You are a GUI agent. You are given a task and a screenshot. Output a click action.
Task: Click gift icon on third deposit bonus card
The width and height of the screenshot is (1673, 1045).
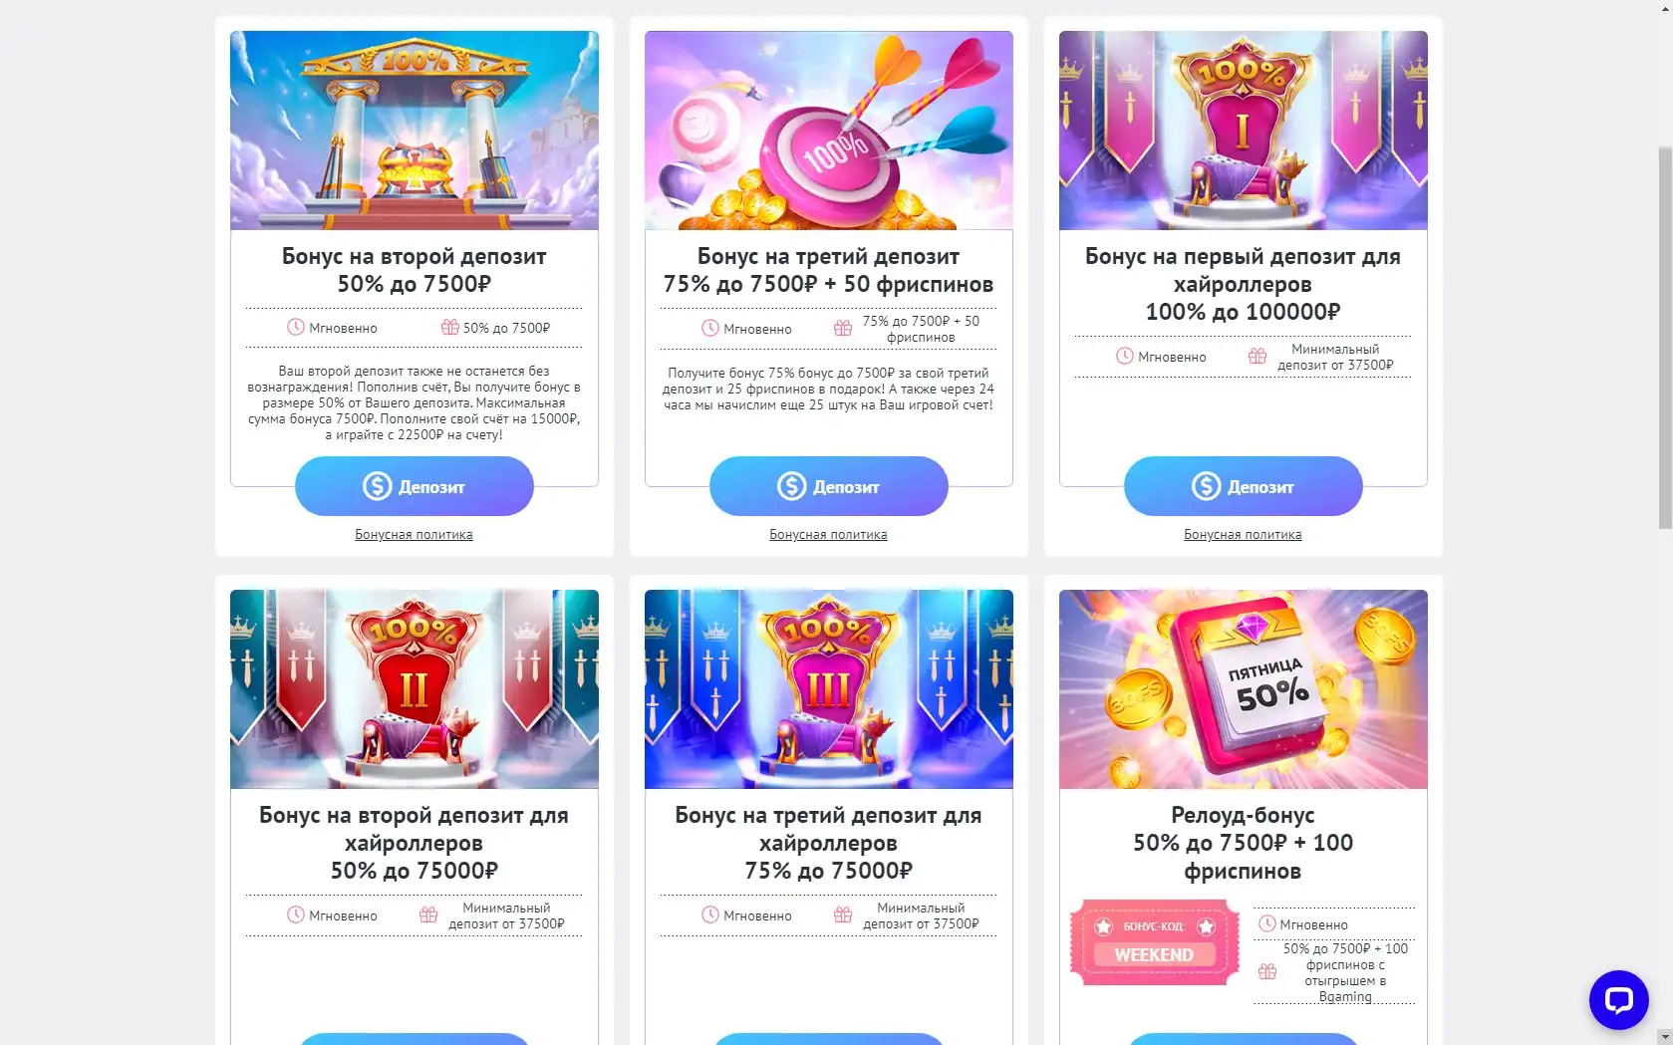(x=843, y=328)
